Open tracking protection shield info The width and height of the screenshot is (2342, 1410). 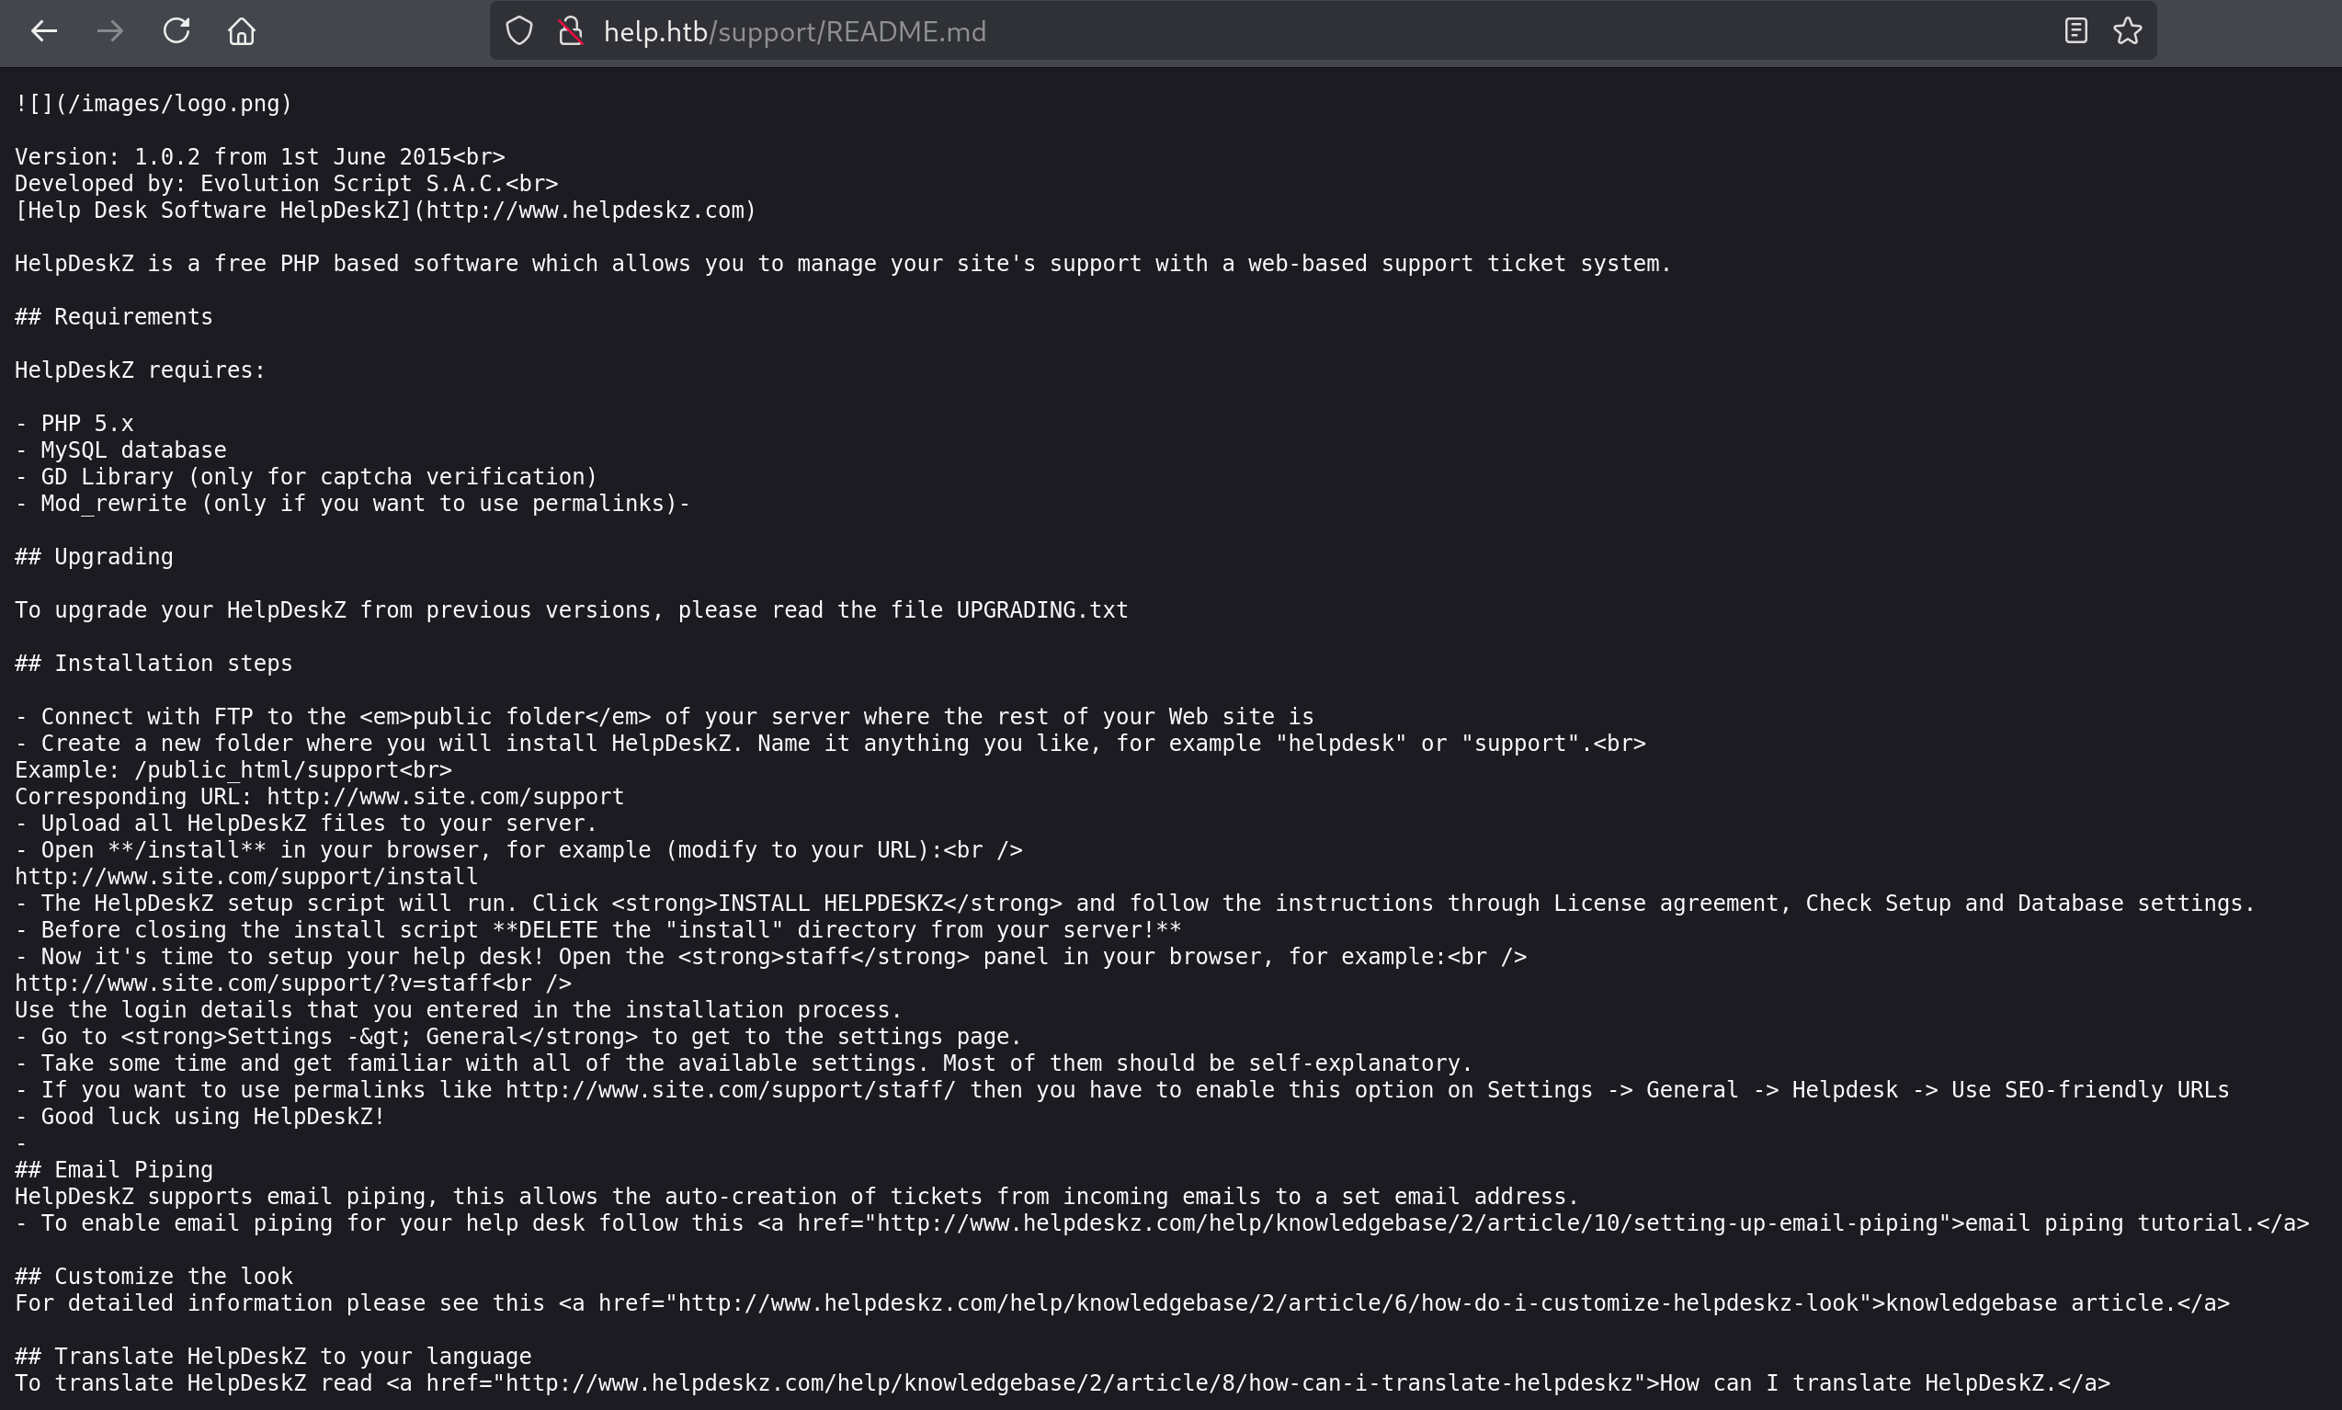point(518,31)
